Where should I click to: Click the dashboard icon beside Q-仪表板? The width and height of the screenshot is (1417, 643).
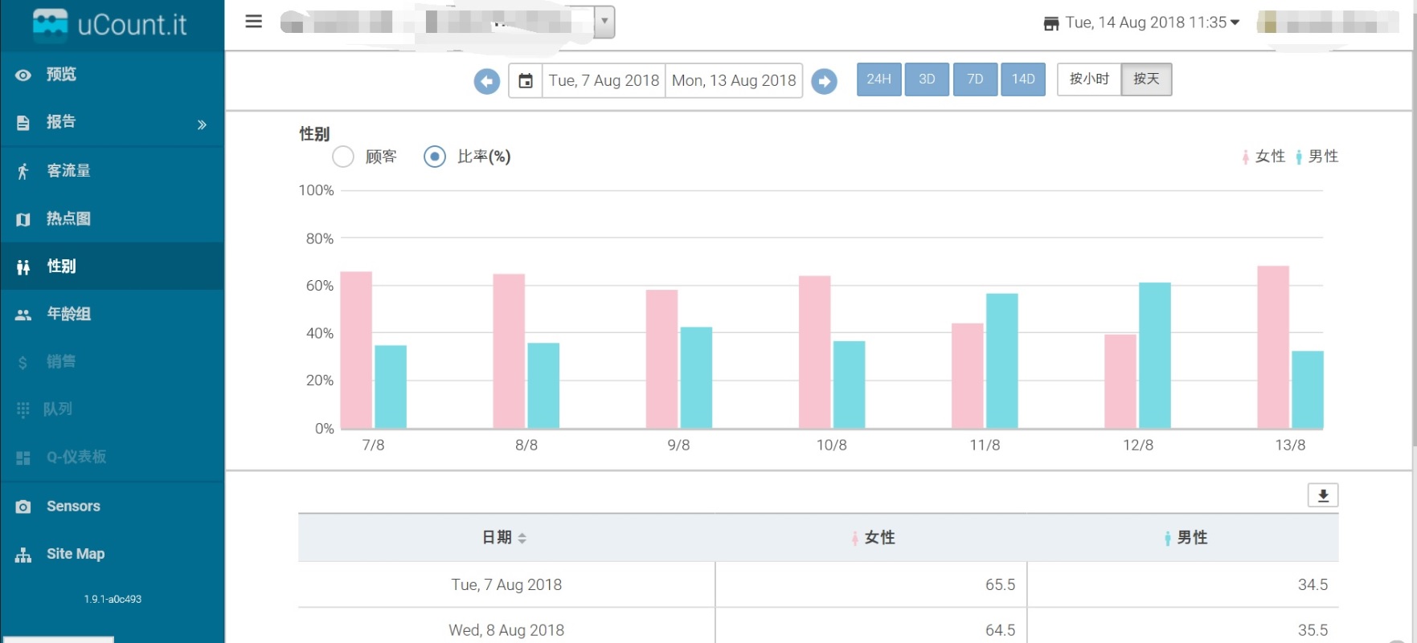pyautogui.click(x=23, y=458)
